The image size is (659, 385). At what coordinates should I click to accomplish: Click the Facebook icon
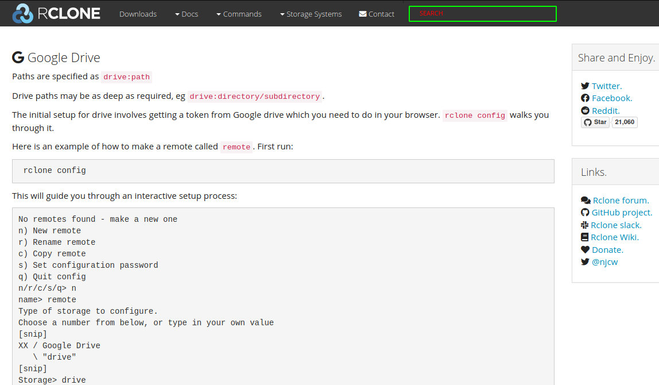click(x=585, y=98)
